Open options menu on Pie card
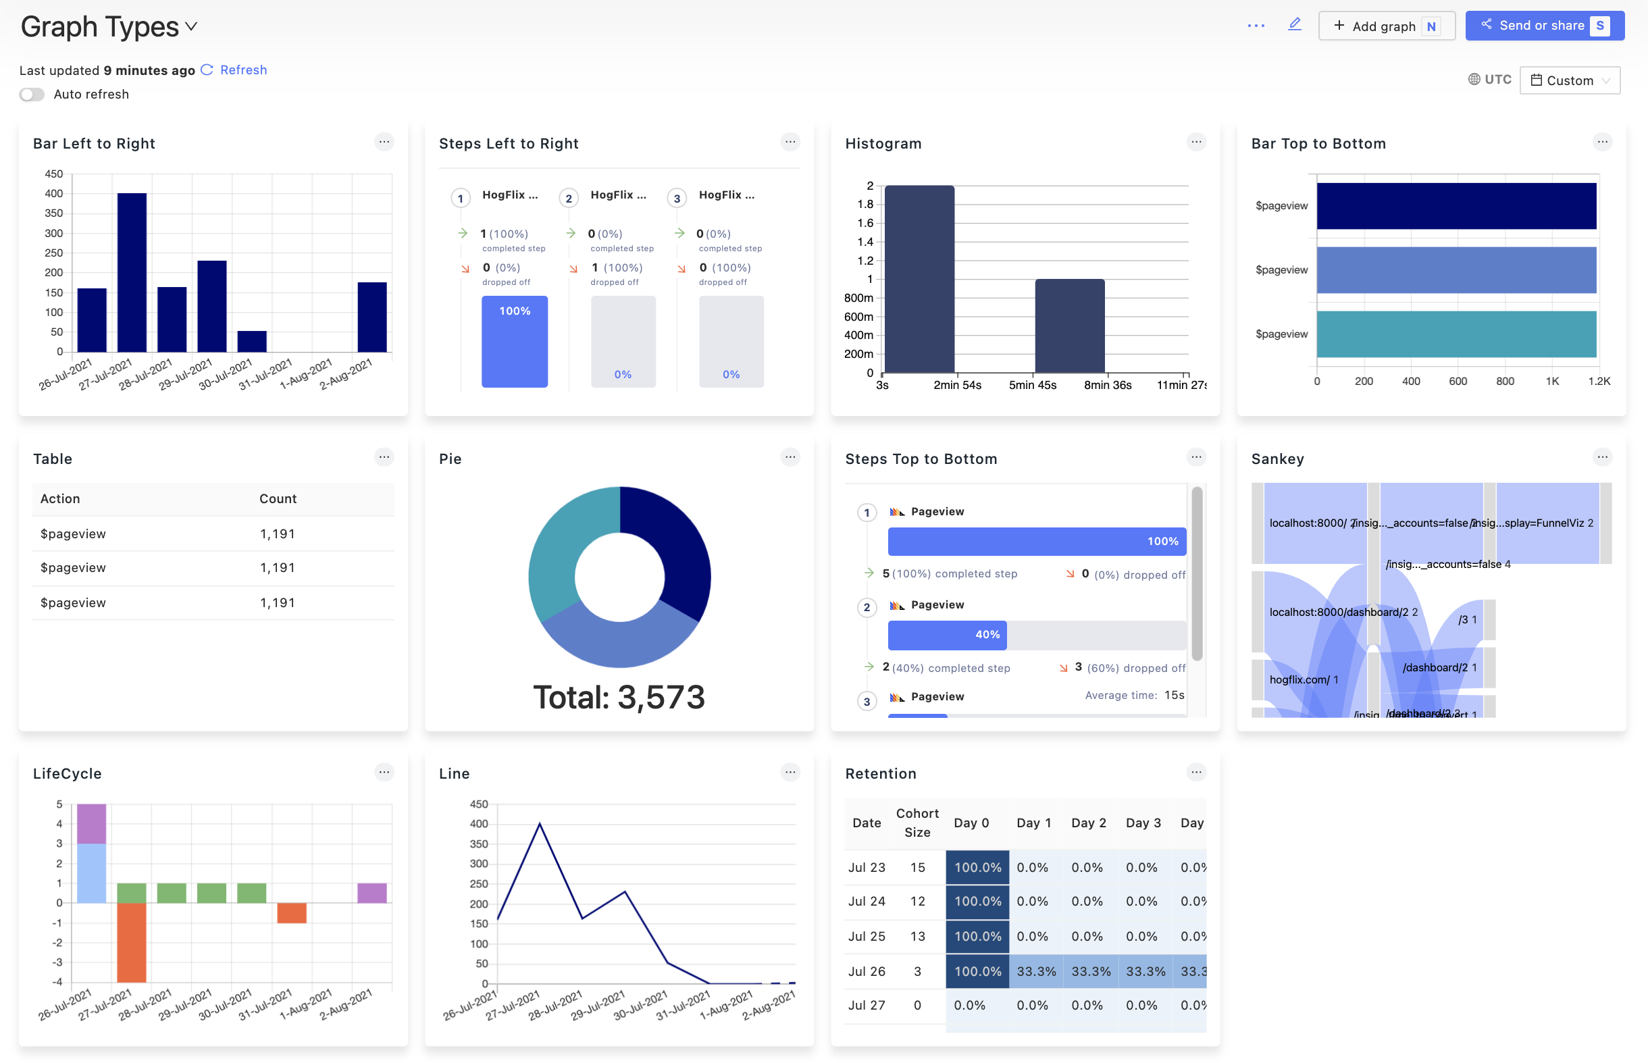This screenshot has height=1063, width=1648. [x=790, y=457]
